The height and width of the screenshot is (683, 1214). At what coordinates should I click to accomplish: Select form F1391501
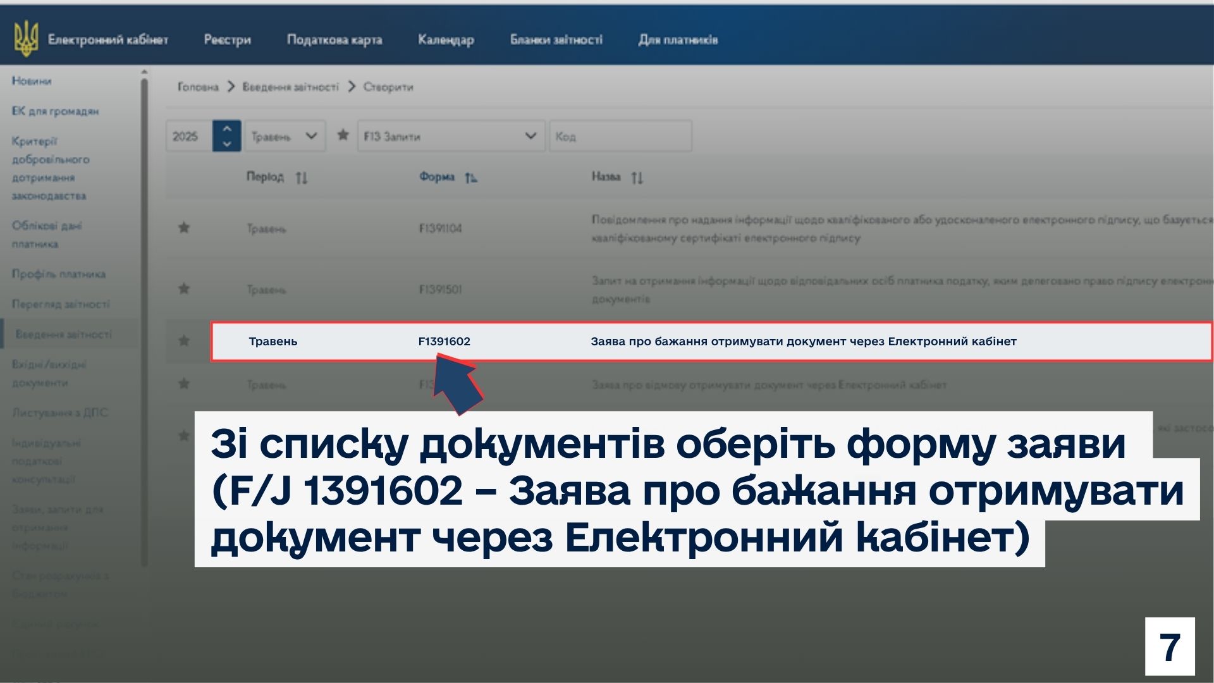(440, 290)
